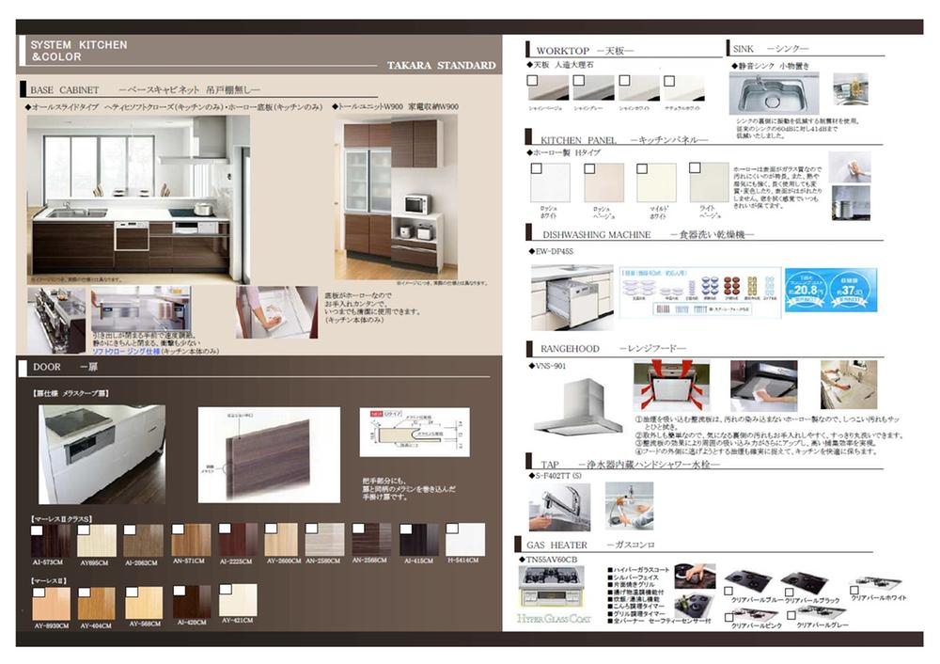Tick the クリアパールブルー gas heater color checkbox
Viewport: 940px width, 664px height.
[728, 591]
